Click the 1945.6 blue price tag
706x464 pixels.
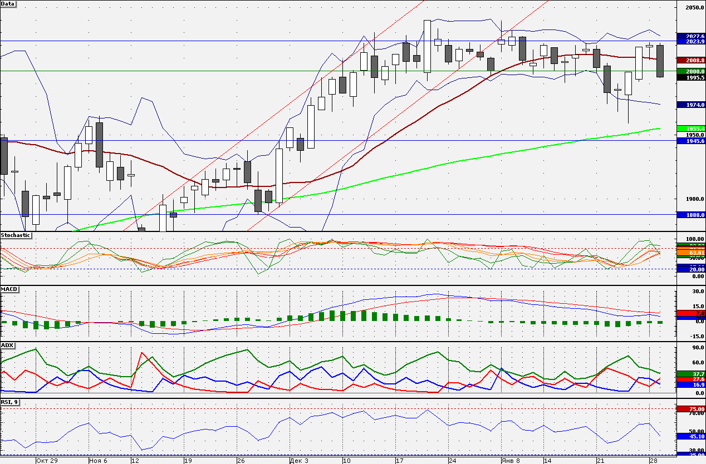pyautogui.click(x=691, y=141)
